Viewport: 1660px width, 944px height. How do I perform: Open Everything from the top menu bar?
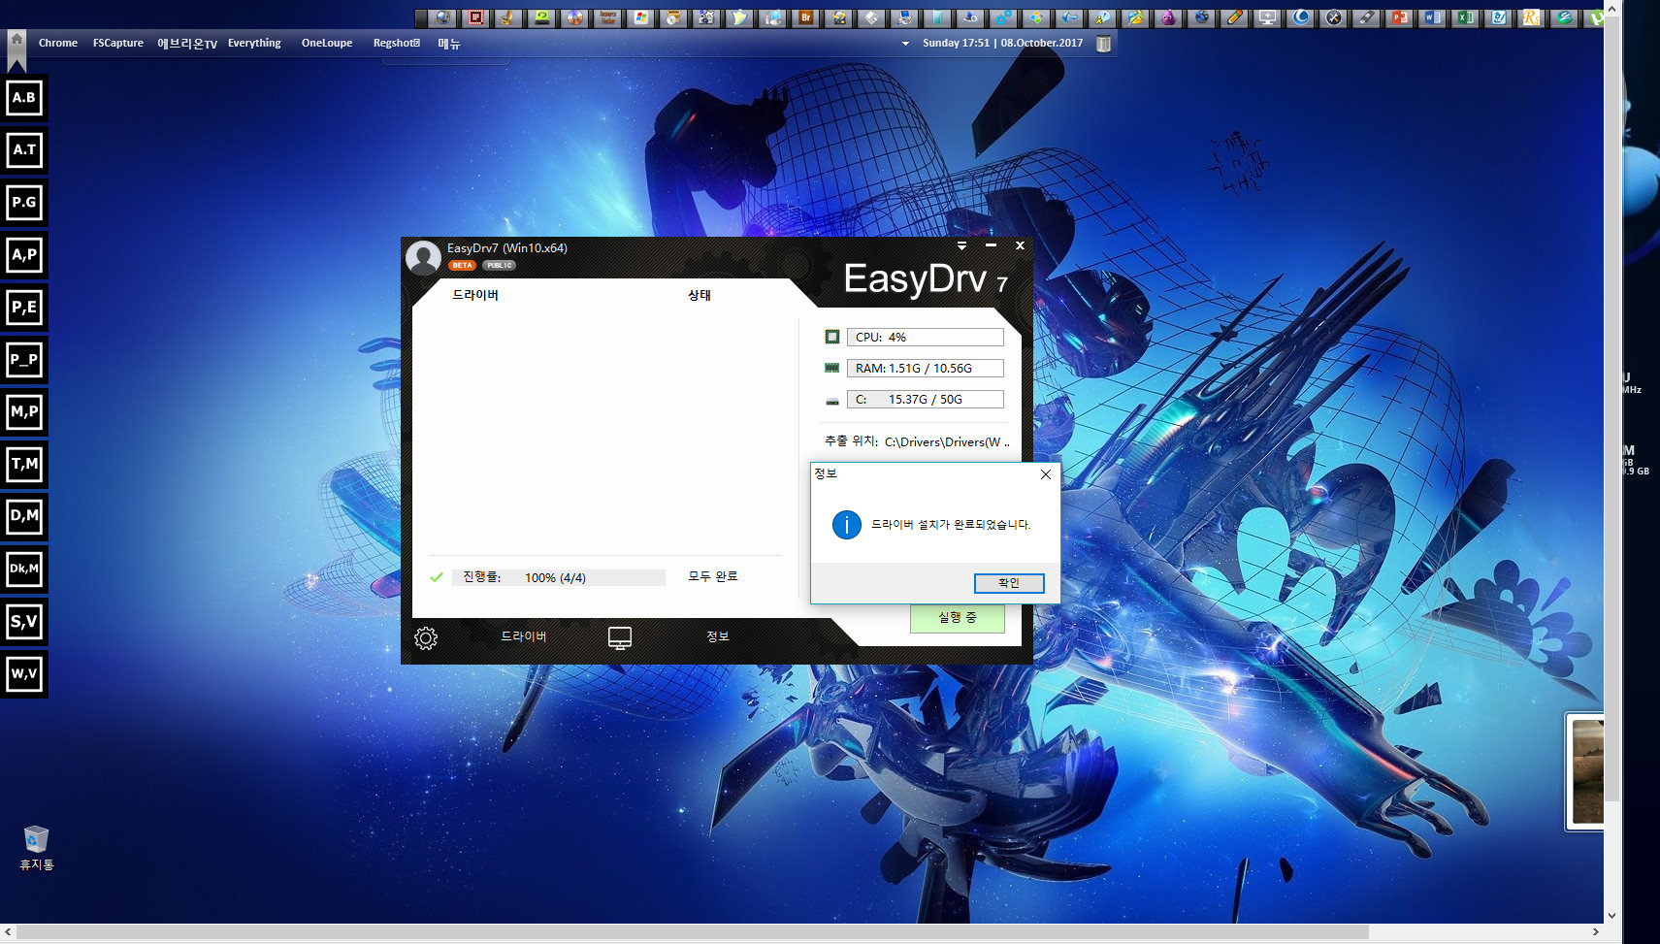pyautogui.click(x=254, y=43)
